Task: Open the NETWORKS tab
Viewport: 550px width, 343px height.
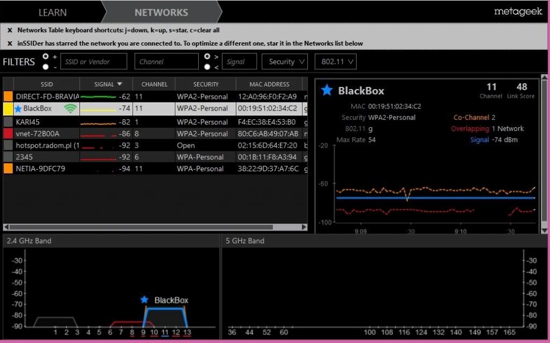Action: 161,13
